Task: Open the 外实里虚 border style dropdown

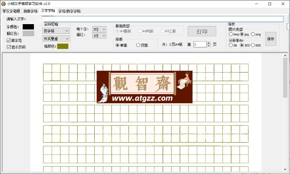Action: click(56, 39)
